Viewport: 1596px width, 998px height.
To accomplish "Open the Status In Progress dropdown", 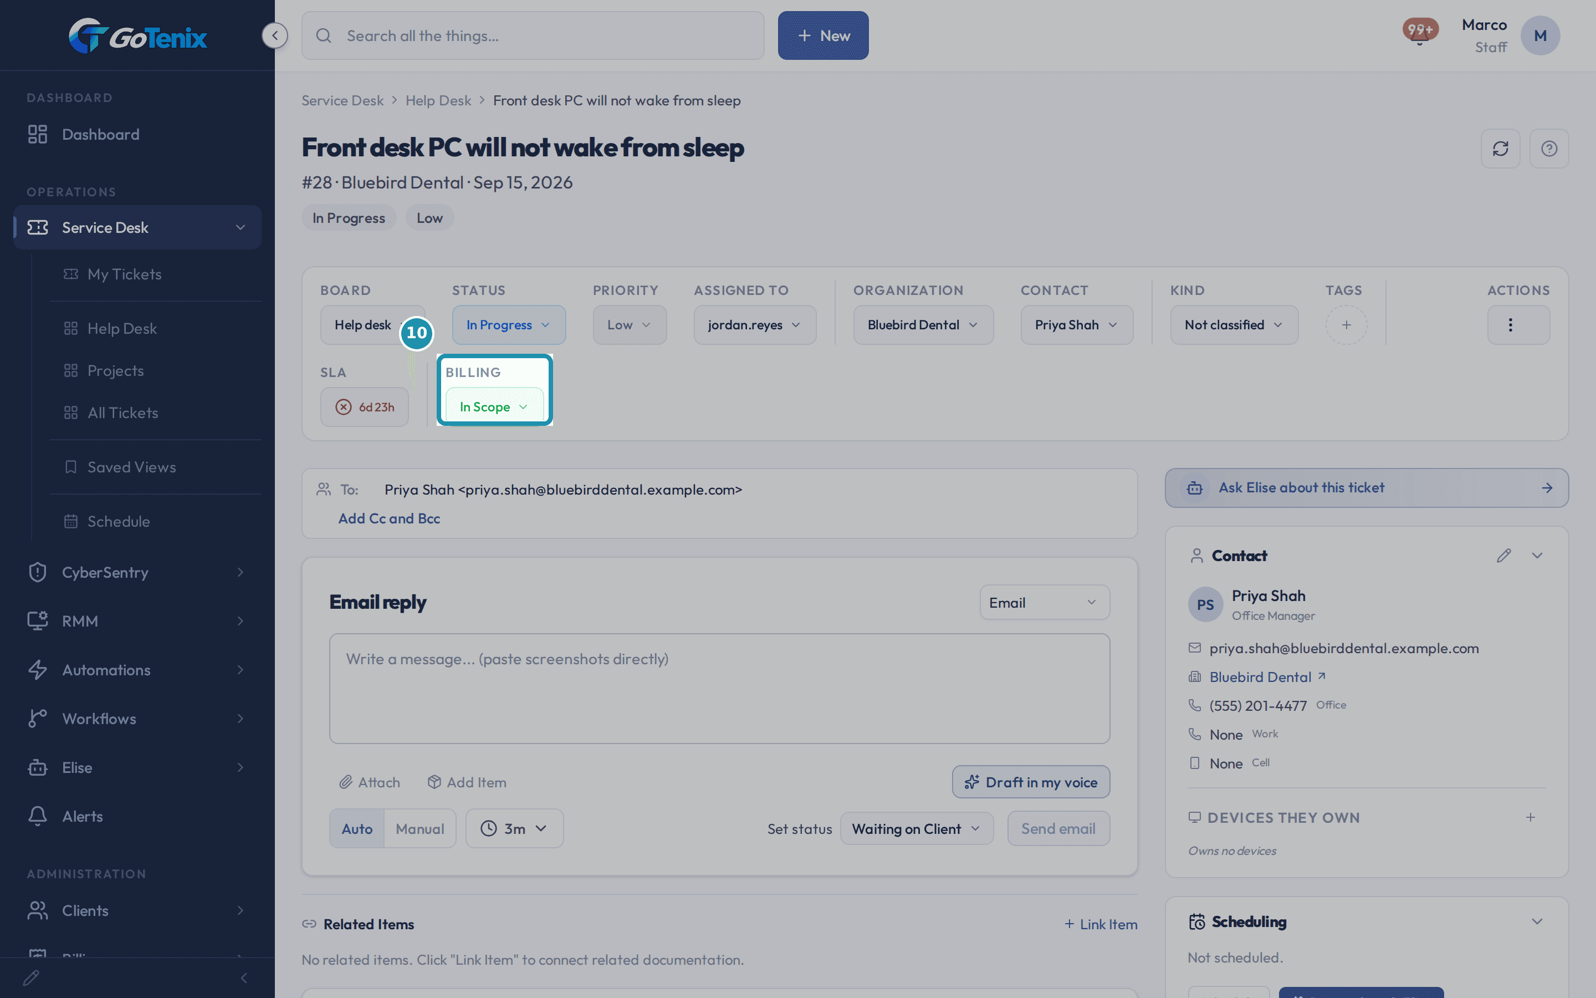I will 509,325.
